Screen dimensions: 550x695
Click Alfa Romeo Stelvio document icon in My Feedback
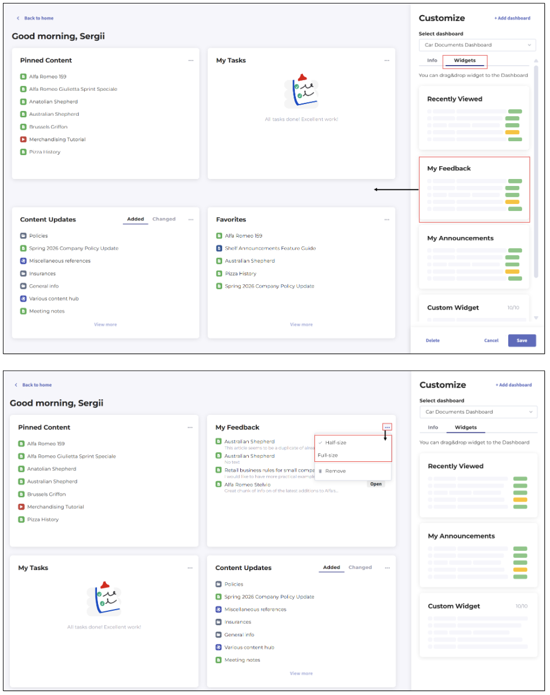[218, 485]
